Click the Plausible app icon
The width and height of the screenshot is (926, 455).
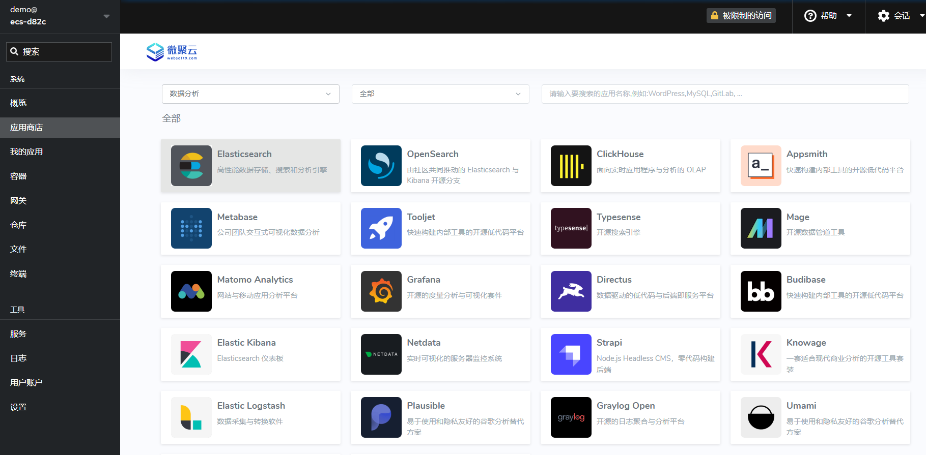pyautogui.click(x=381, y=417)
